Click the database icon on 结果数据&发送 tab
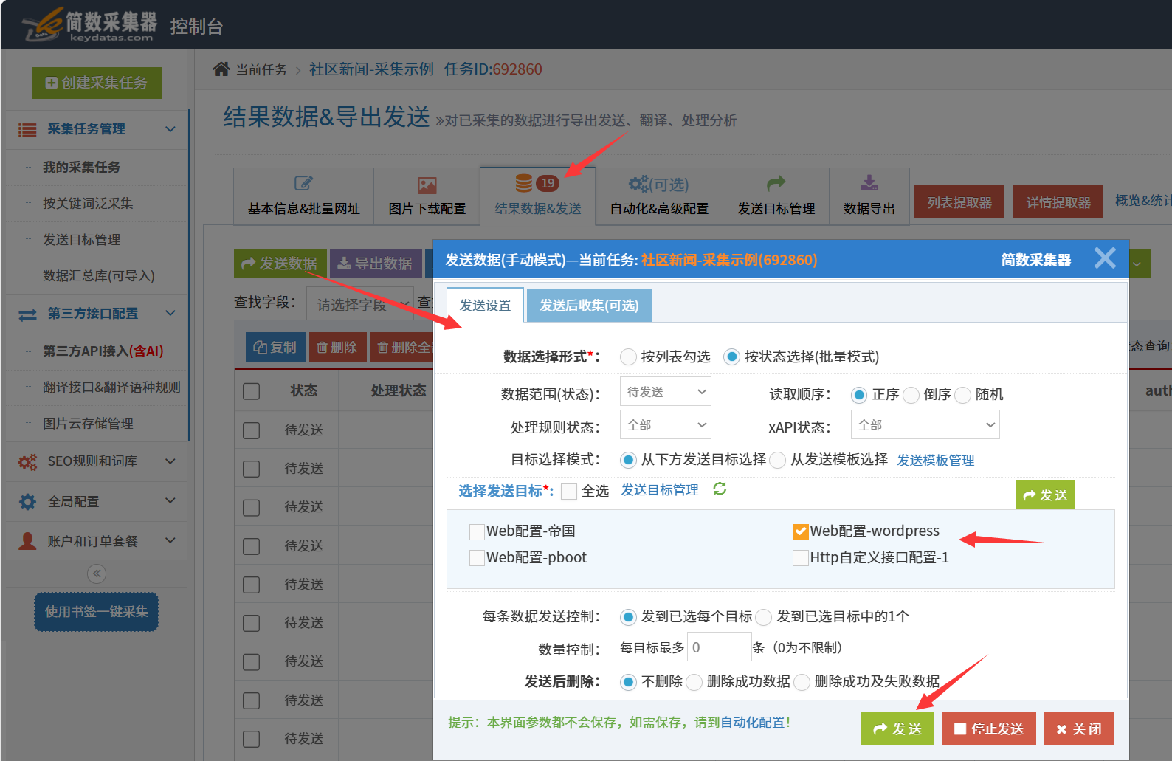The height and width of the screenshot is (761, 1172). click(524, 183)
